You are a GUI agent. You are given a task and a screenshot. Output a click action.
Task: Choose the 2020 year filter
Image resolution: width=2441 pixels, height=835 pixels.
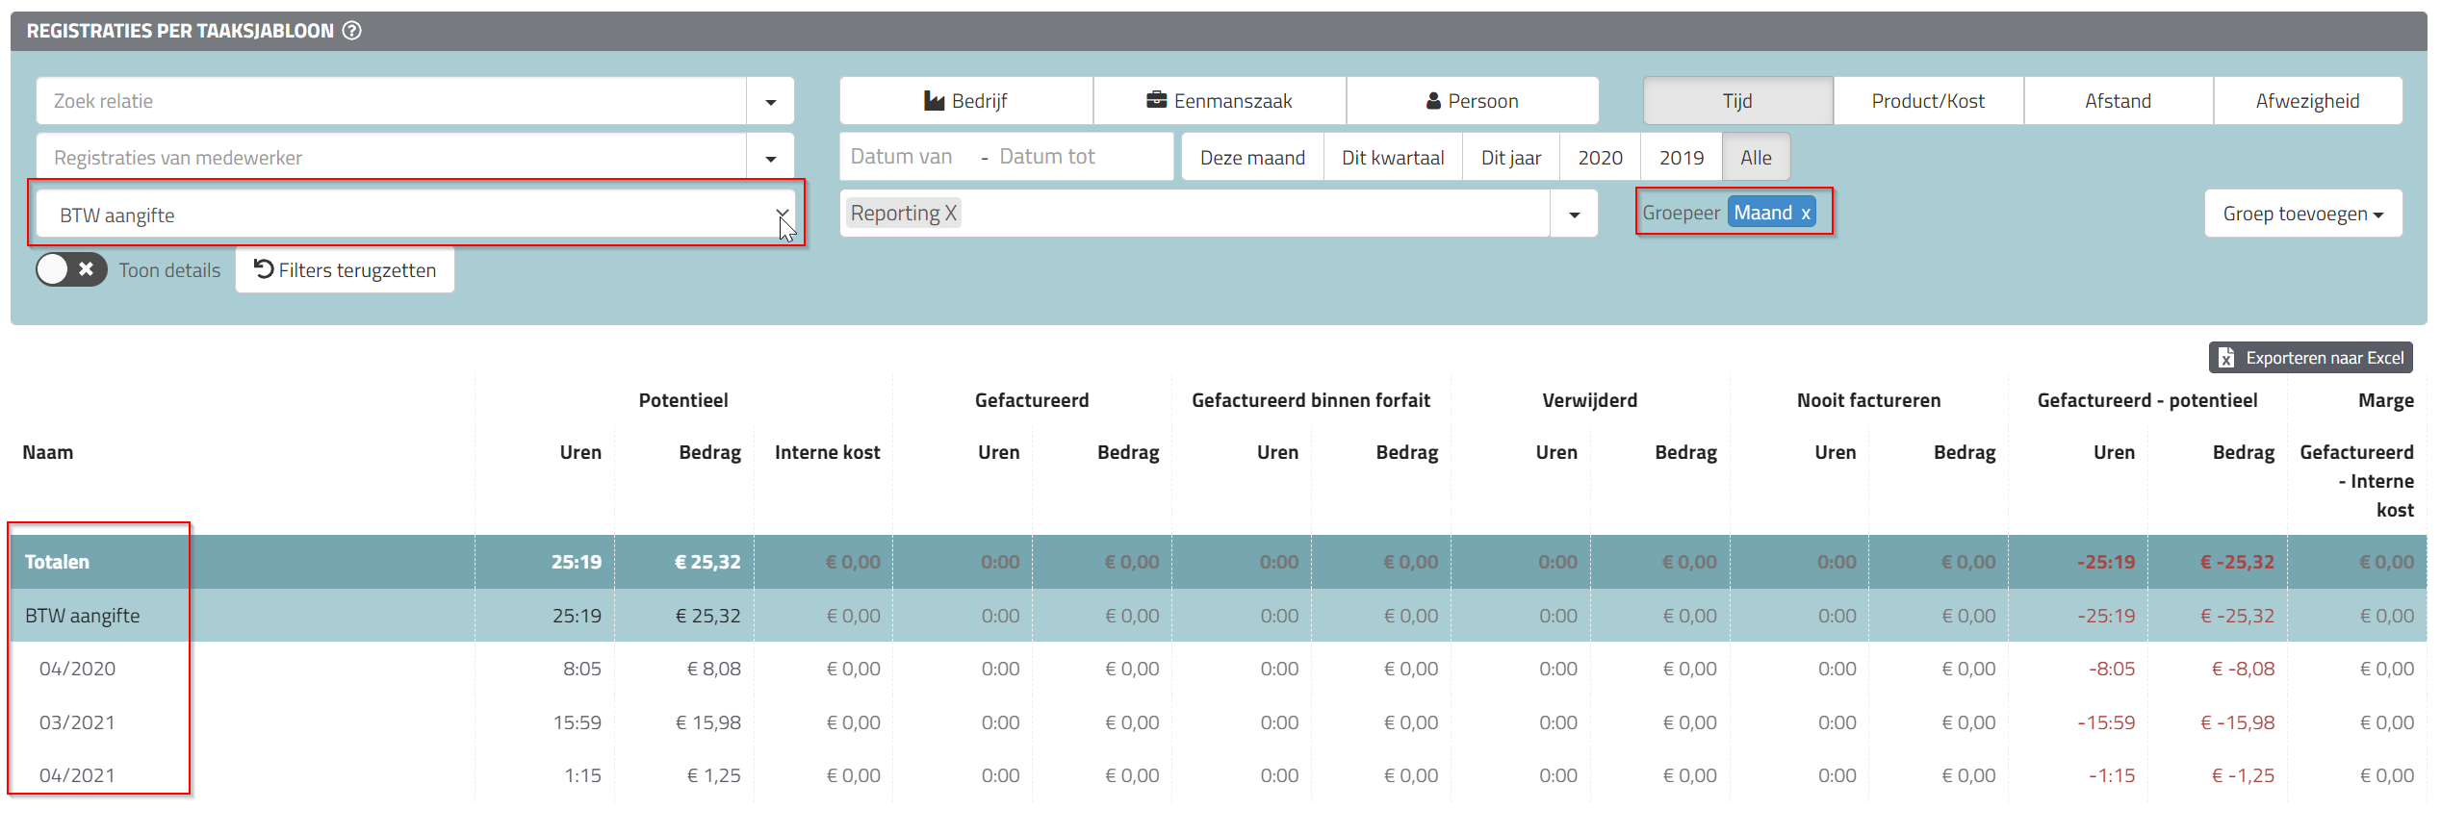click(1600, 158)
